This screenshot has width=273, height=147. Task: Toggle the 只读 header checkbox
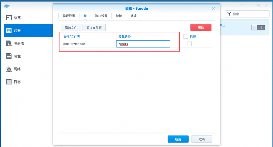coord(186,37)
